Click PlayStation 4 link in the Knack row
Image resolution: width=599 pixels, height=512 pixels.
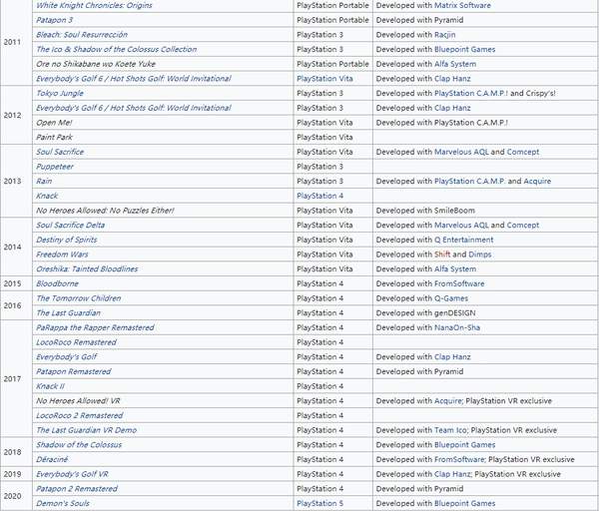320,196
